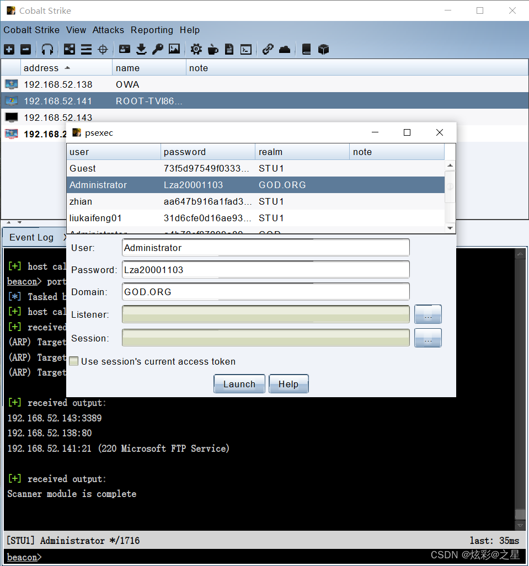Image resolution: width=529 pixels, height=566 pixels.
Task: Open keystrokes via the key icon
Action: (x=158, y=49)
